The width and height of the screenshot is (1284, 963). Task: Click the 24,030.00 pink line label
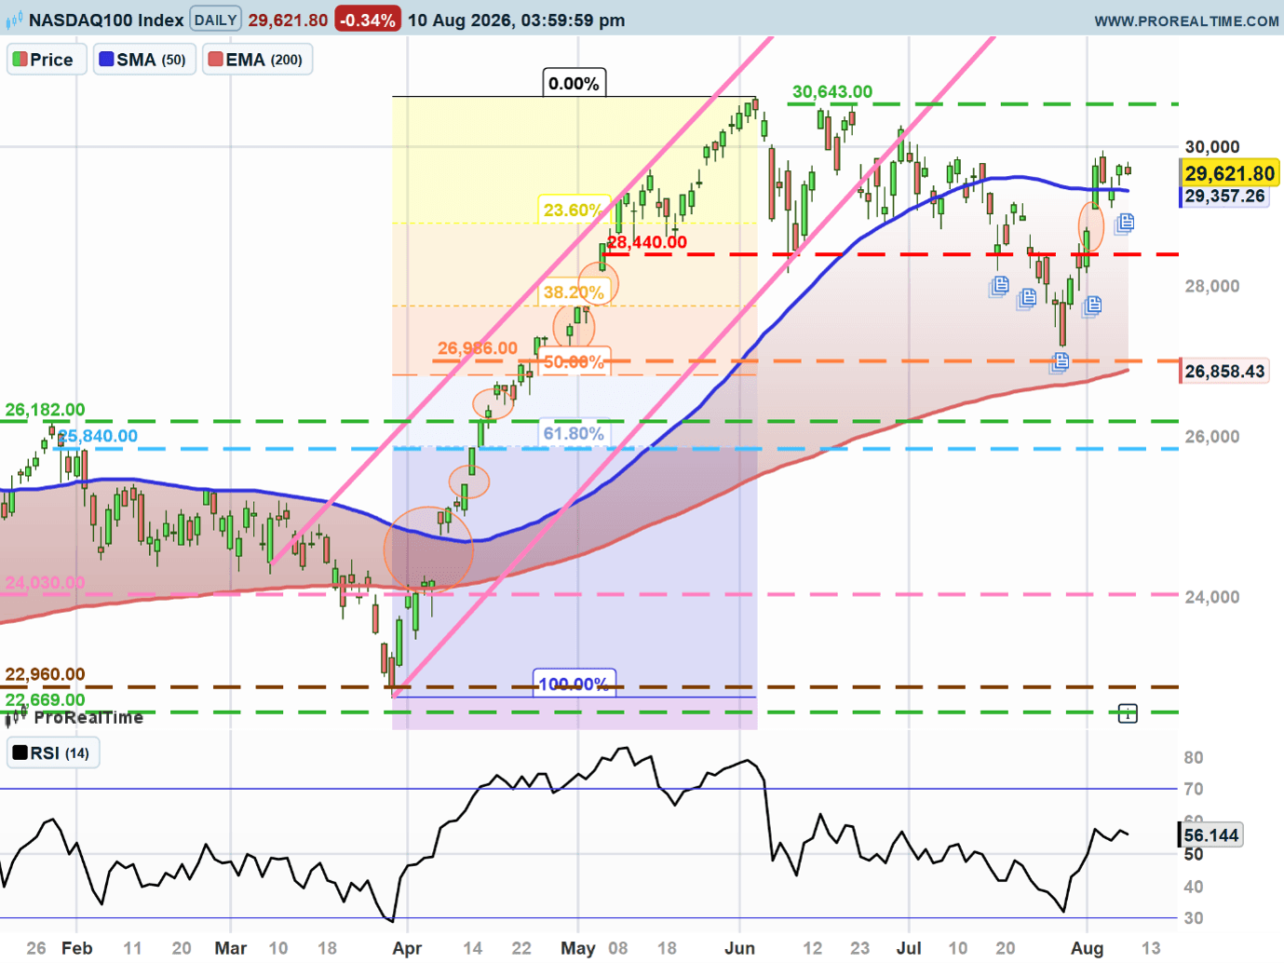pos(45,583)
